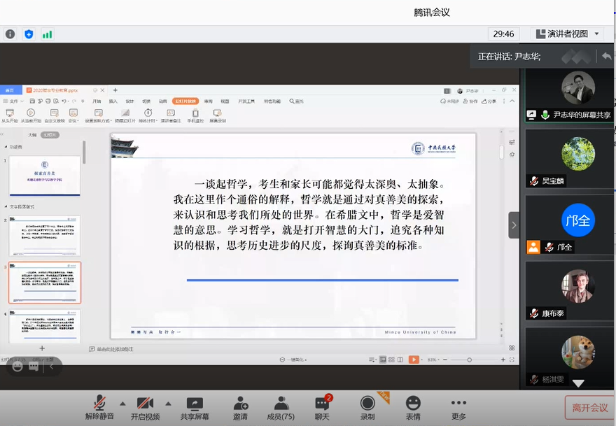Switch to the 动画 ribbon tab
616x426 pixels.
(x=162, y=101)
